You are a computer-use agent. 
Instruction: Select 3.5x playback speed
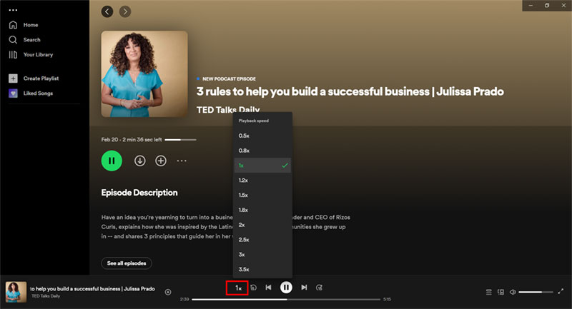pos(262,269)
